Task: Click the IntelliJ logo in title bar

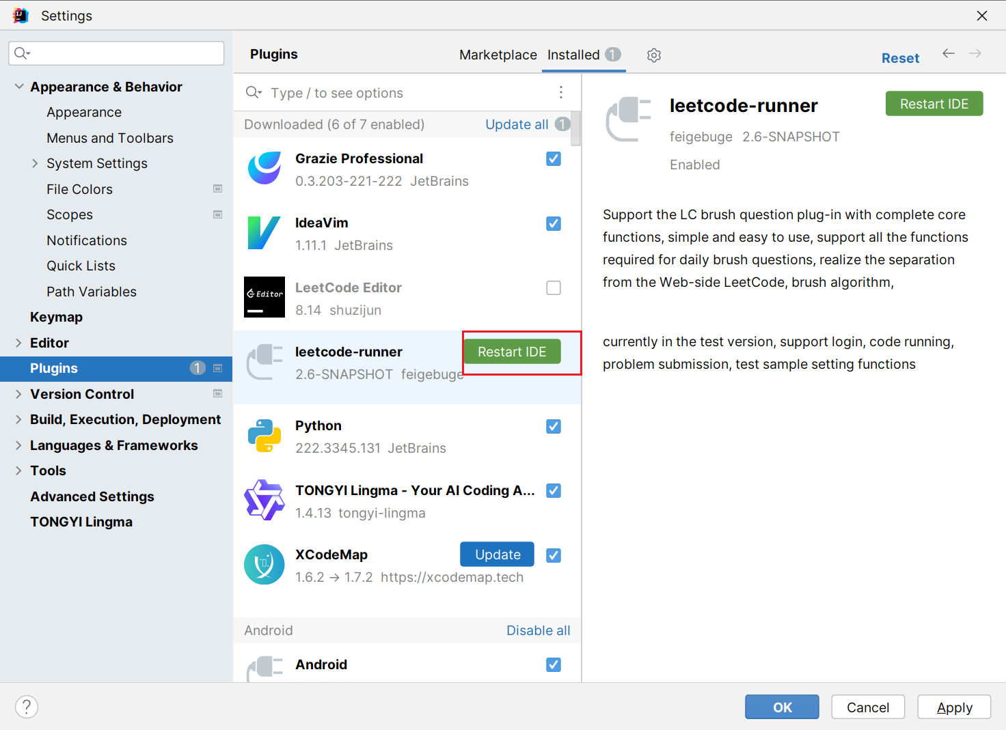Action: pyautogui.click(x=21, y=15)
